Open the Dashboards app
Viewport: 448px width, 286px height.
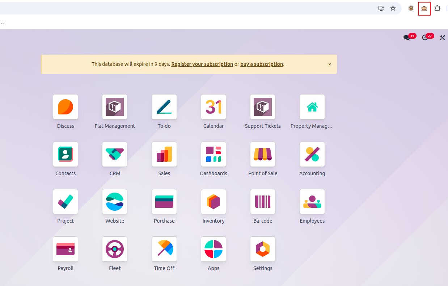point(214,154)
